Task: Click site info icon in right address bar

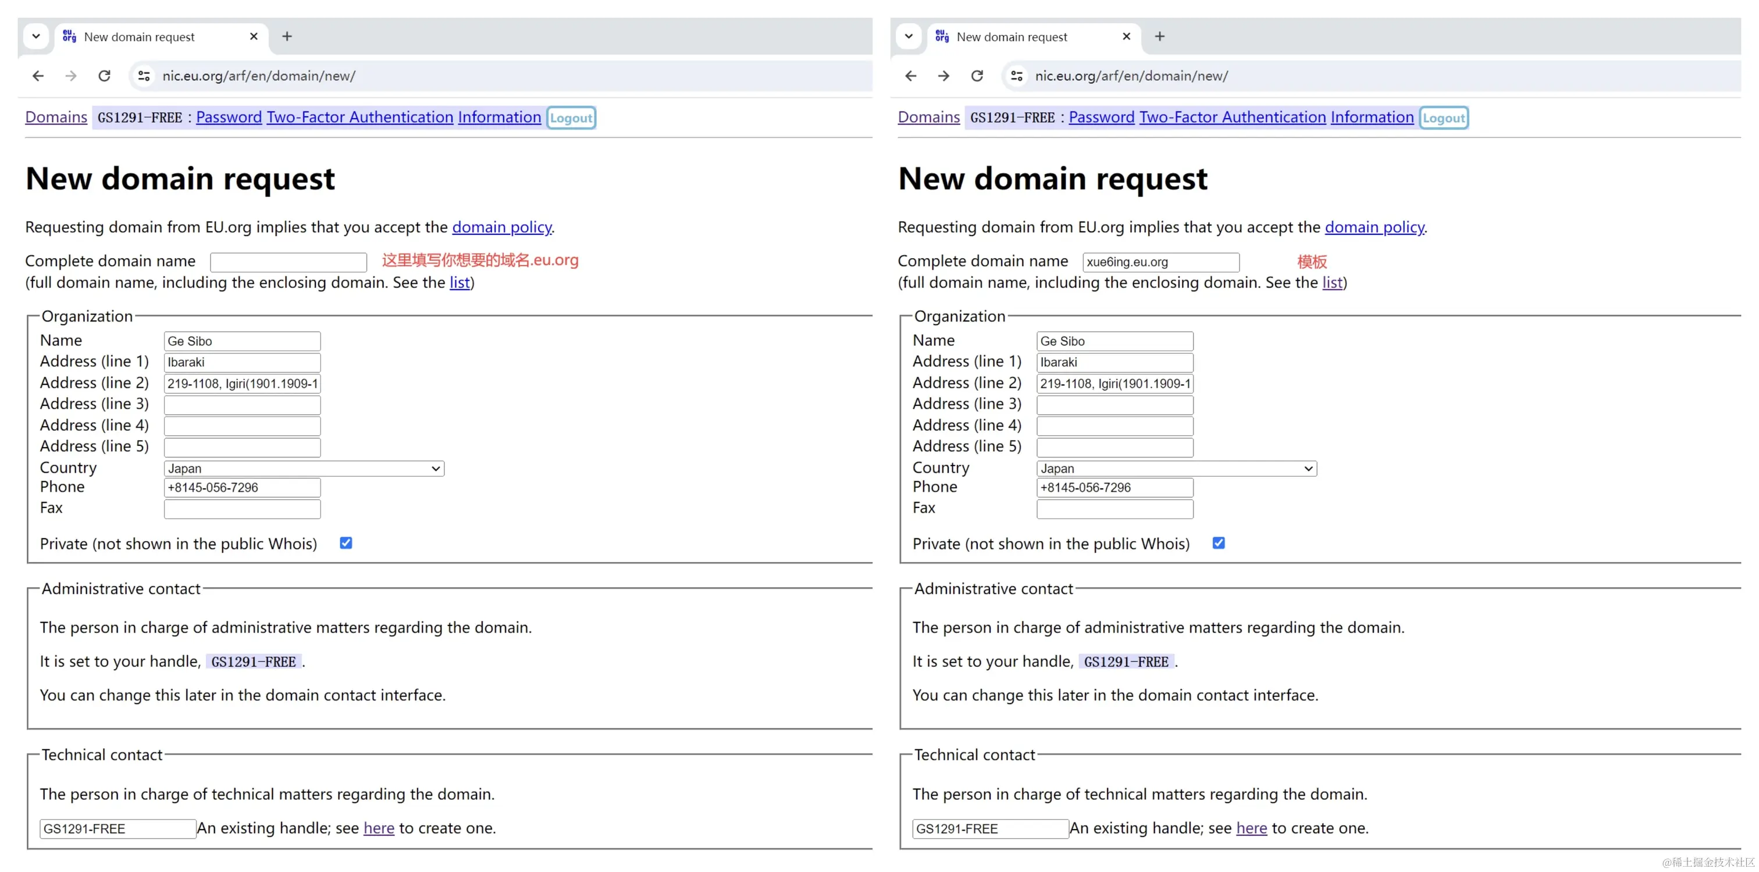Action: click(x=1017, y=76)
